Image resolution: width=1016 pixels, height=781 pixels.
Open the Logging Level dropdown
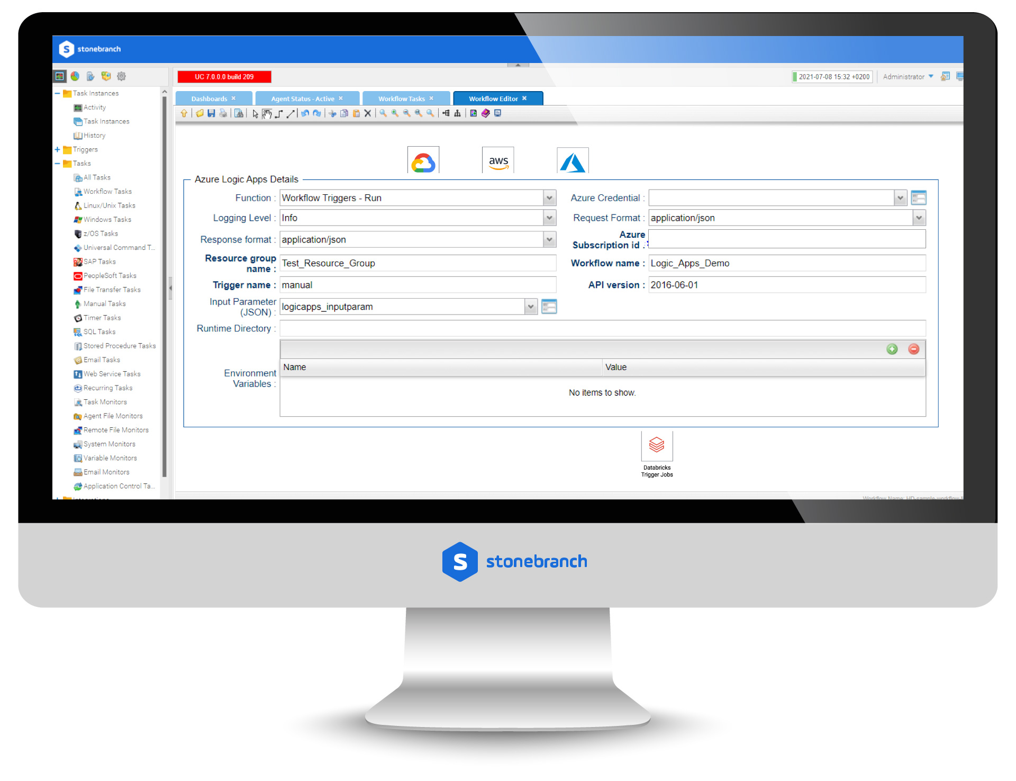(x=550, y=218)
